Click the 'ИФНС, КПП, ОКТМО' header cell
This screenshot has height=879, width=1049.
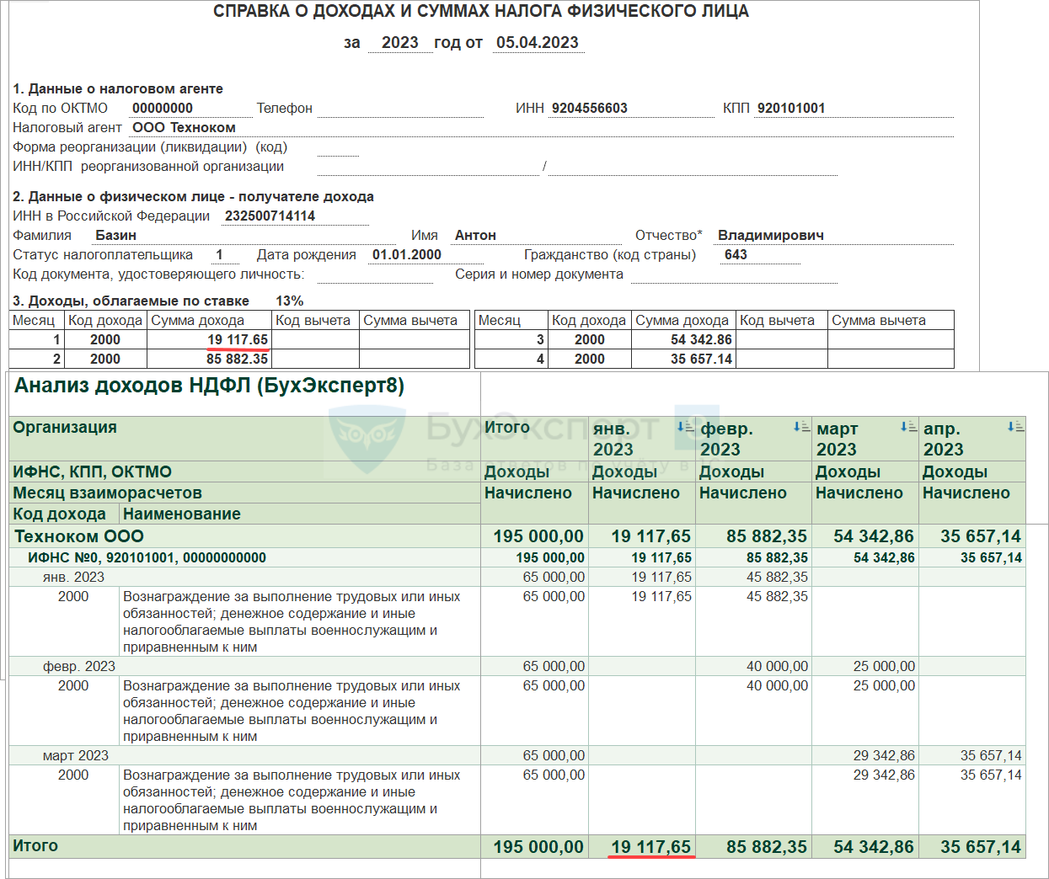click(244, 471)
